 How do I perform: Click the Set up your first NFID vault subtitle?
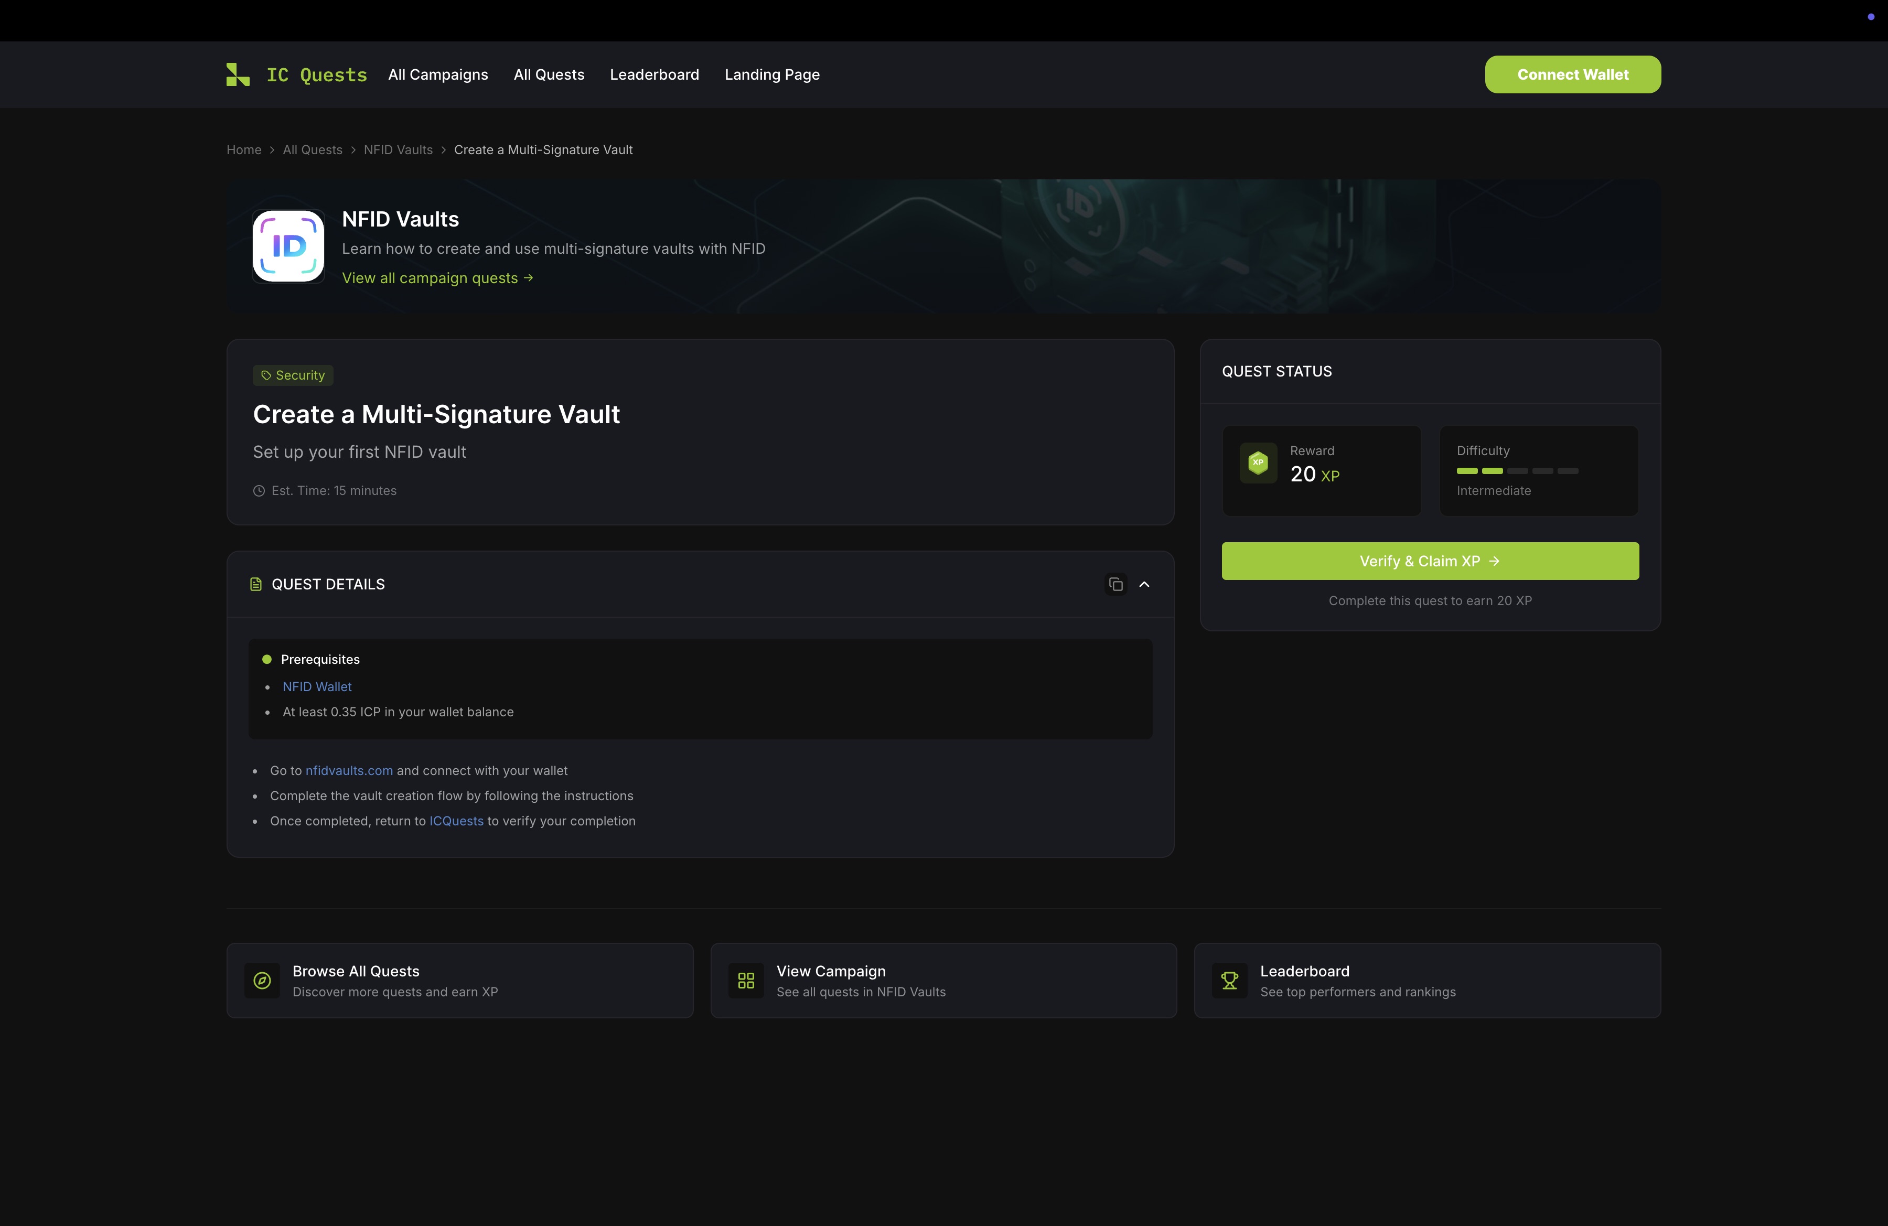pyautogui.click(x=359, y=452)
